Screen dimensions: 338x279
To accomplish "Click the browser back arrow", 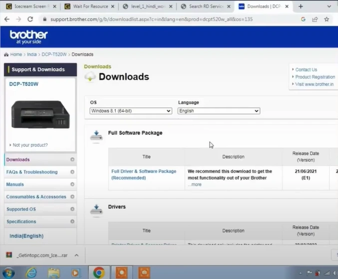I will 7,19.
